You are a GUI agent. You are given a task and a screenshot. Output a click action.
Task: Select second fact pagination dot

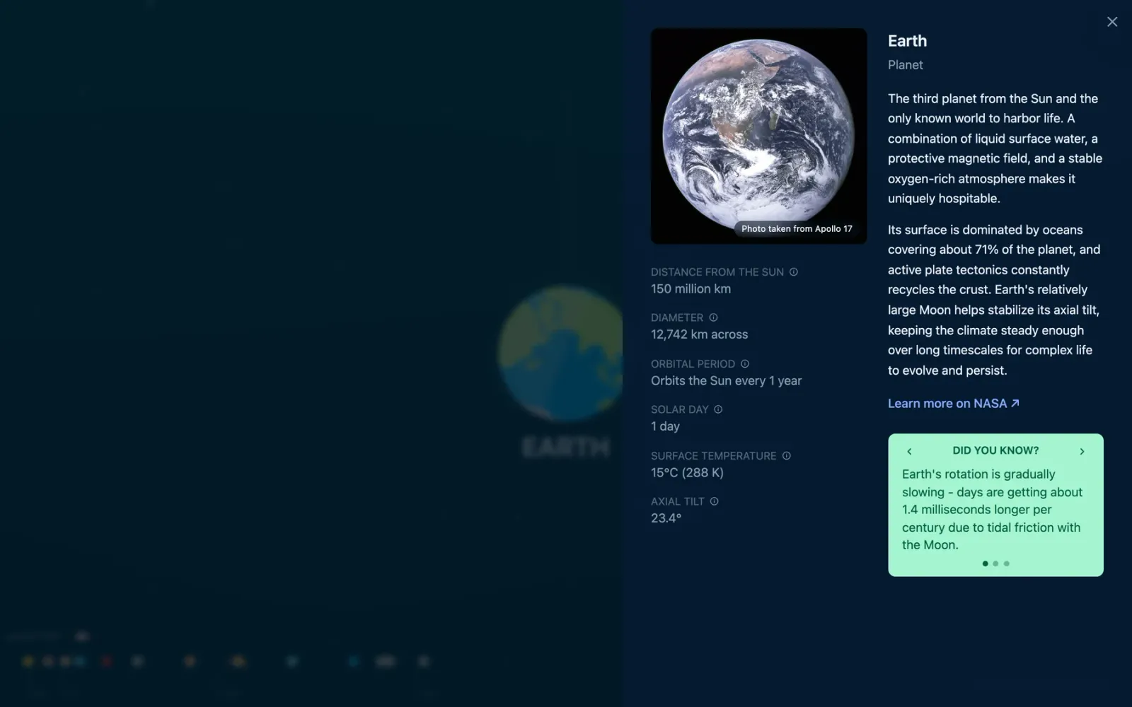995,563
